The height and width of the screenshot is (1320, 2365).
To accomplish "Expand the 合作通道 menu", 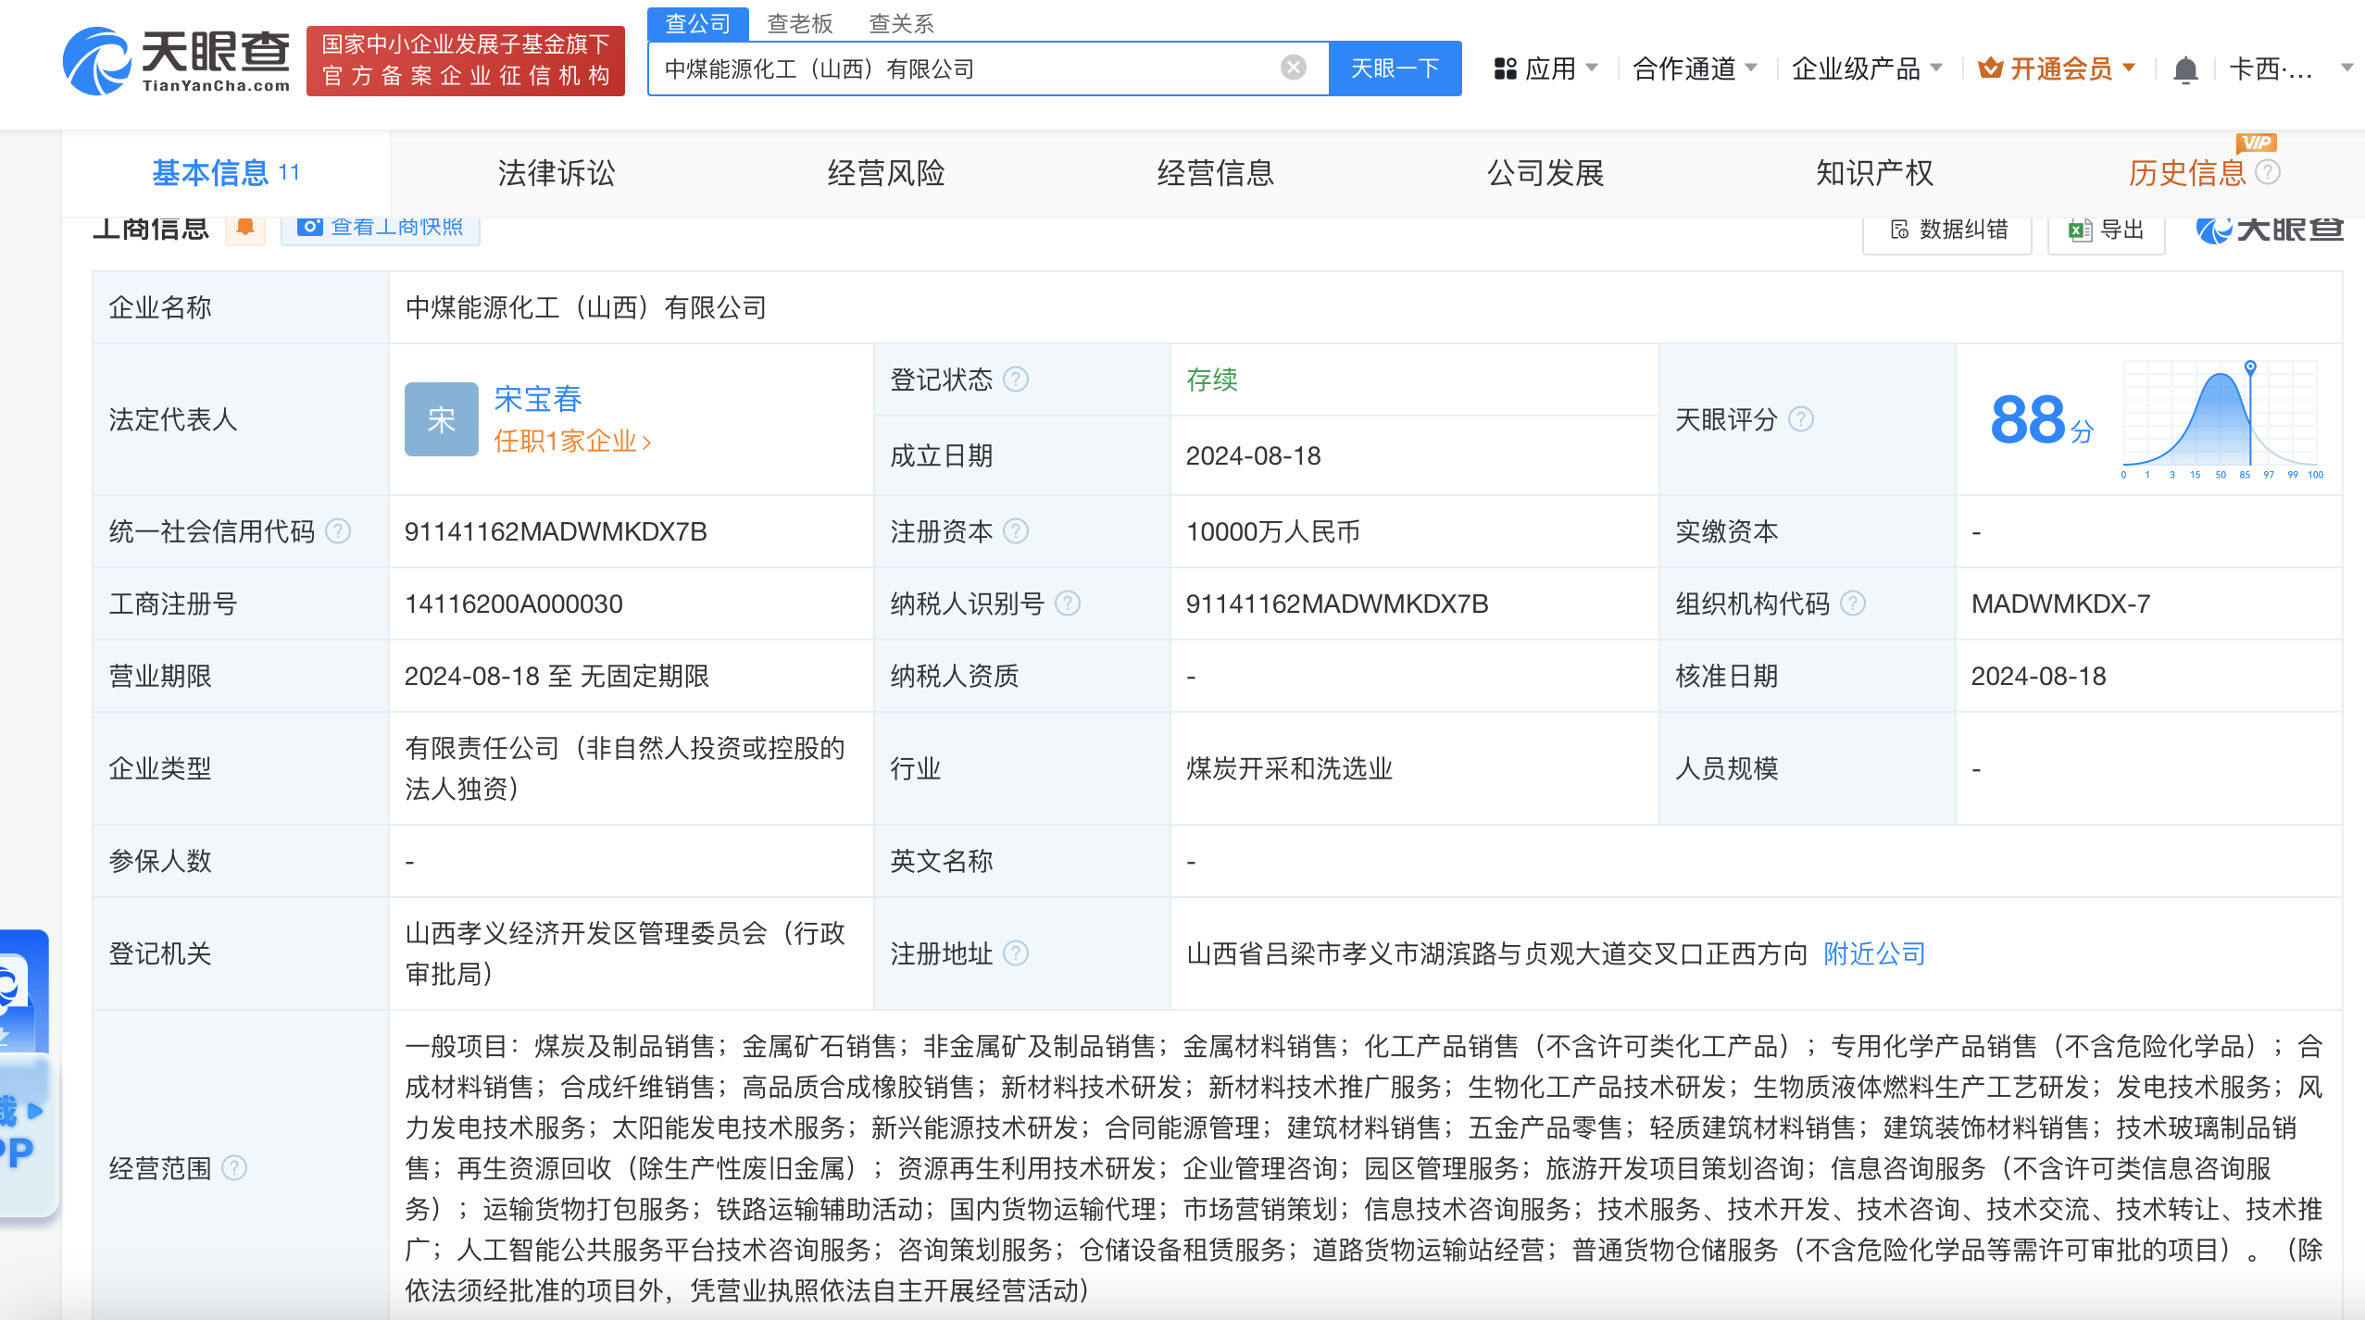I will (1695, 68).
